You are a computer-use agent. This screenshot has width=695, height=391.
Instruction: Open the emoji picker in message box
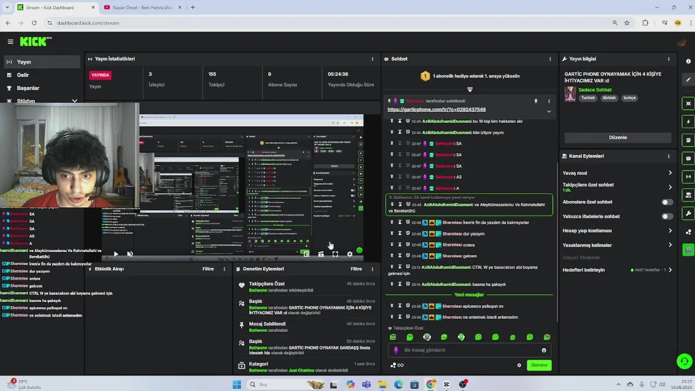544,350
